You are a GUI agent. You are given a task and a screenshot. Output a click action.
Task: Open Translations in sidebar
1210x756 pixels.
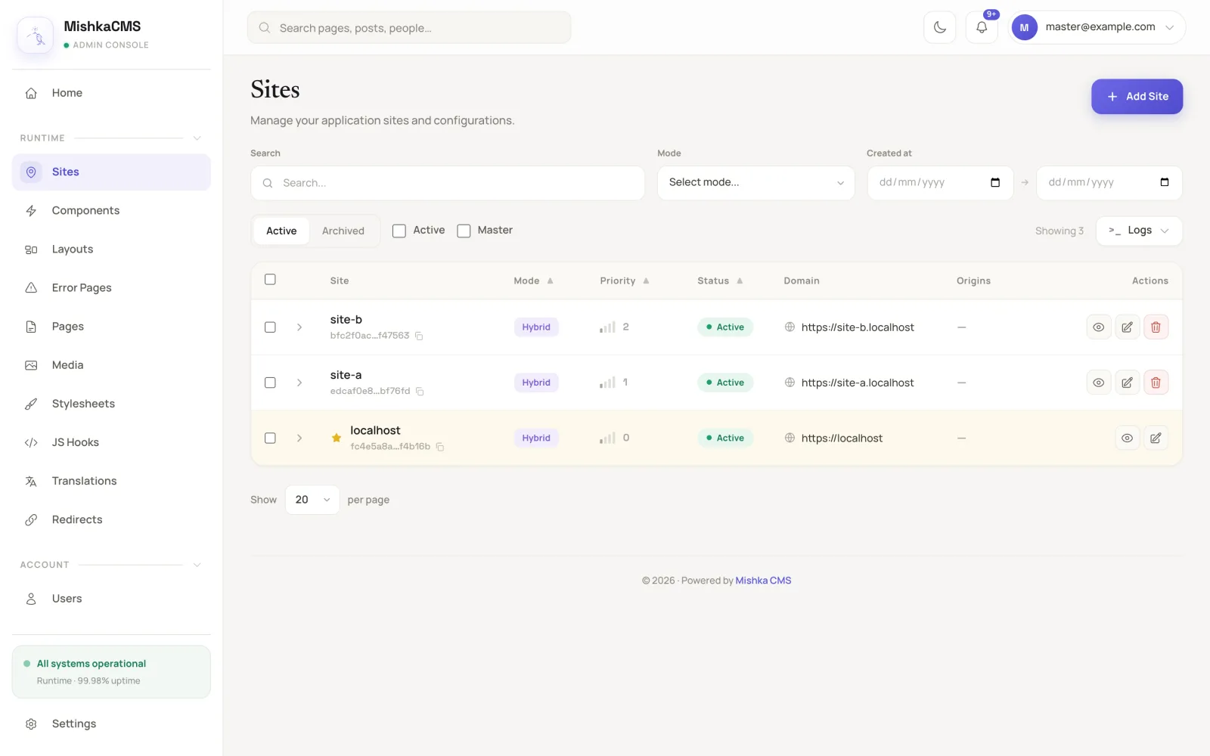click(x=111, y=481)
